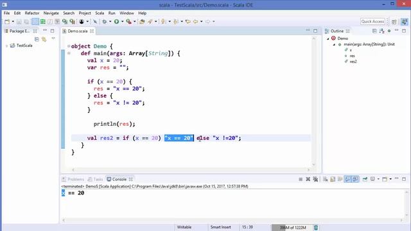Click the user profile circle icon in toolbar
The width and height of the screenshot is (411, 231).
(x=82, y=22)
